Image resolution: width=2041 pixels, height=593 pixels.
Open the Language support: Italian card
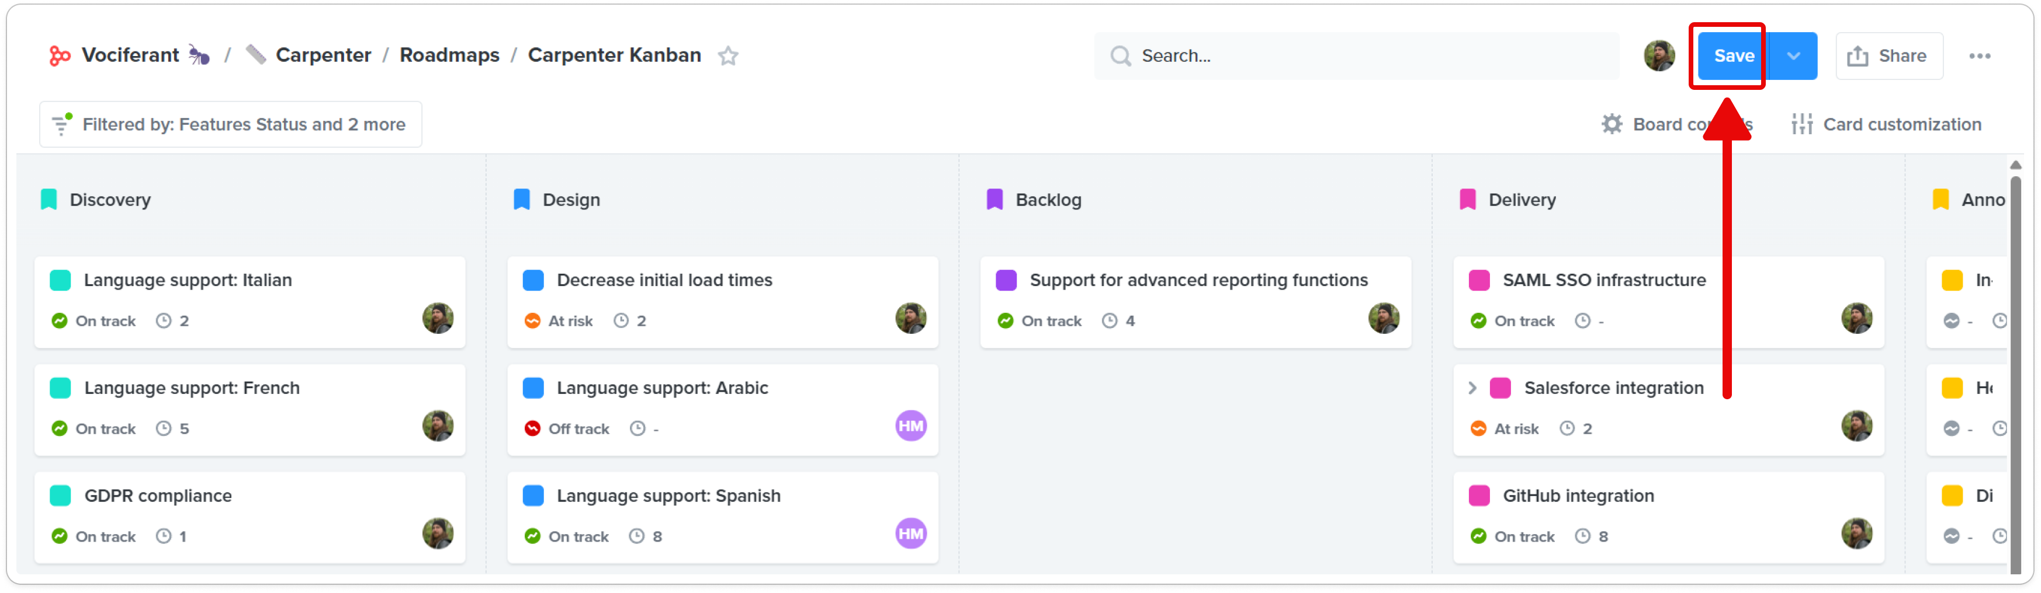pyautogui.click(x=250, y=302)
